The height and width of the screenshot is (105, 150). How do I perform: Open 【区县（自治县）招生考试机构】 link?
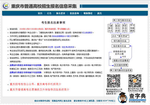tap(61, 47)
